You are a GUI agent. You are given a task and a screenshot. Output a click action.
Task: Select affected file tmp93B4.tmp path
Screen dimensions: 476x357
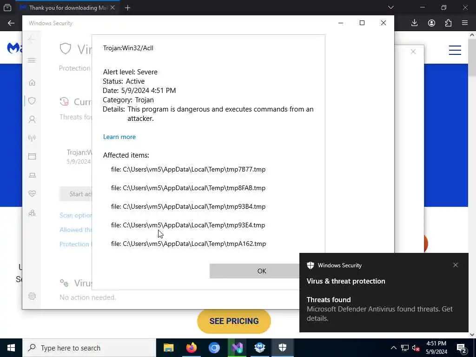pyautogui.click(x=188, y=206)
